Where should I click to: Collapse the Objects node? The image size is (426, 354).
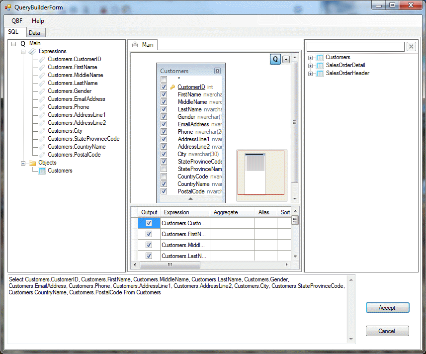pyautogui.click(x=23, y=163)
